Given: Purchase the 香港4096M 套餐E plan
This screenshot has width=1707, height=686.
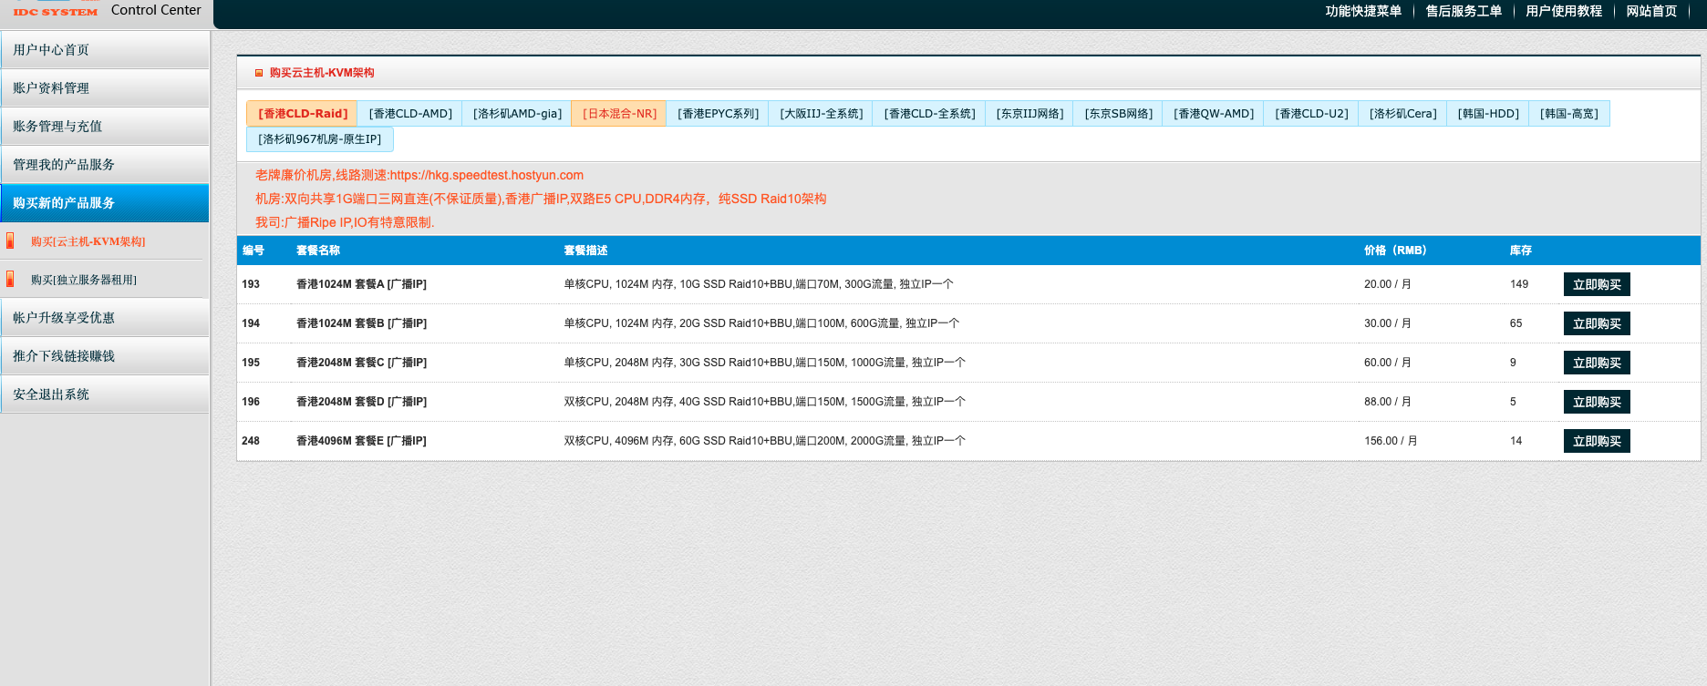Looking at the screenshot, I should coord(1597,441).
